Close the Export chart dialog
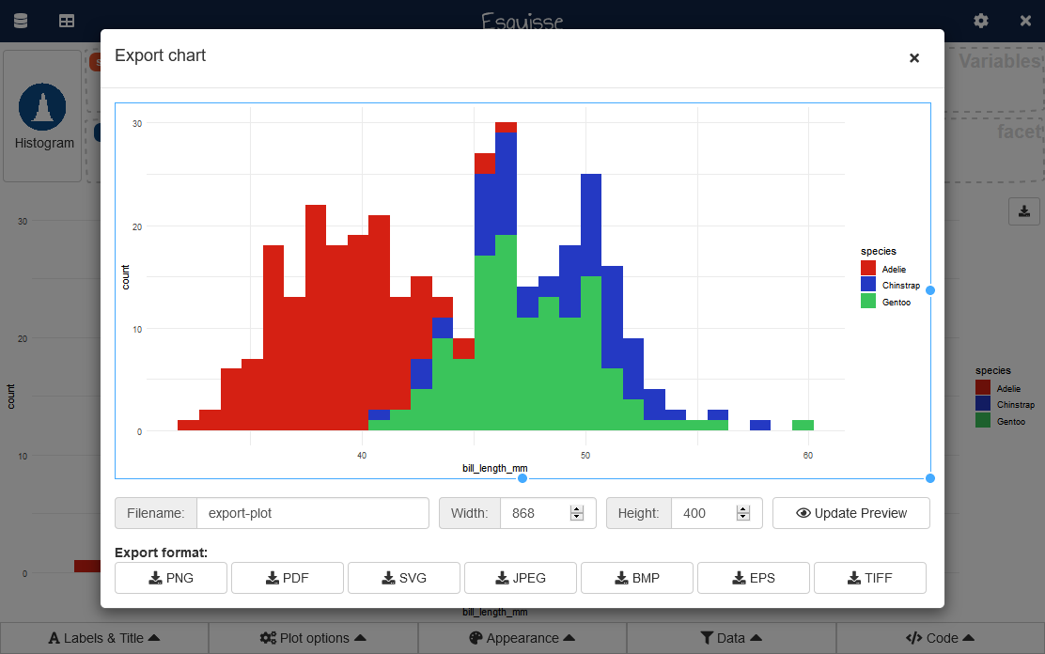The width and height of the screenshot is (1045, 654). point(913,58)
